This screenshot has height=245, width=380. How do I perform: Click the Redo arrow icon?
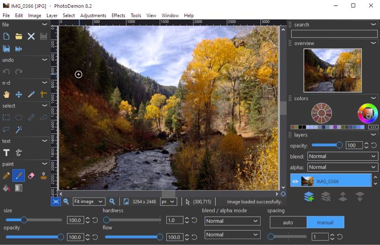(x=19, y=72)
